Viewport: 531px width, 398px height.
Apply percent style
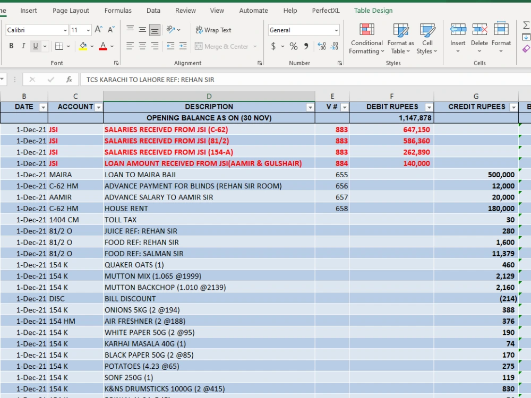click(294, 46)
